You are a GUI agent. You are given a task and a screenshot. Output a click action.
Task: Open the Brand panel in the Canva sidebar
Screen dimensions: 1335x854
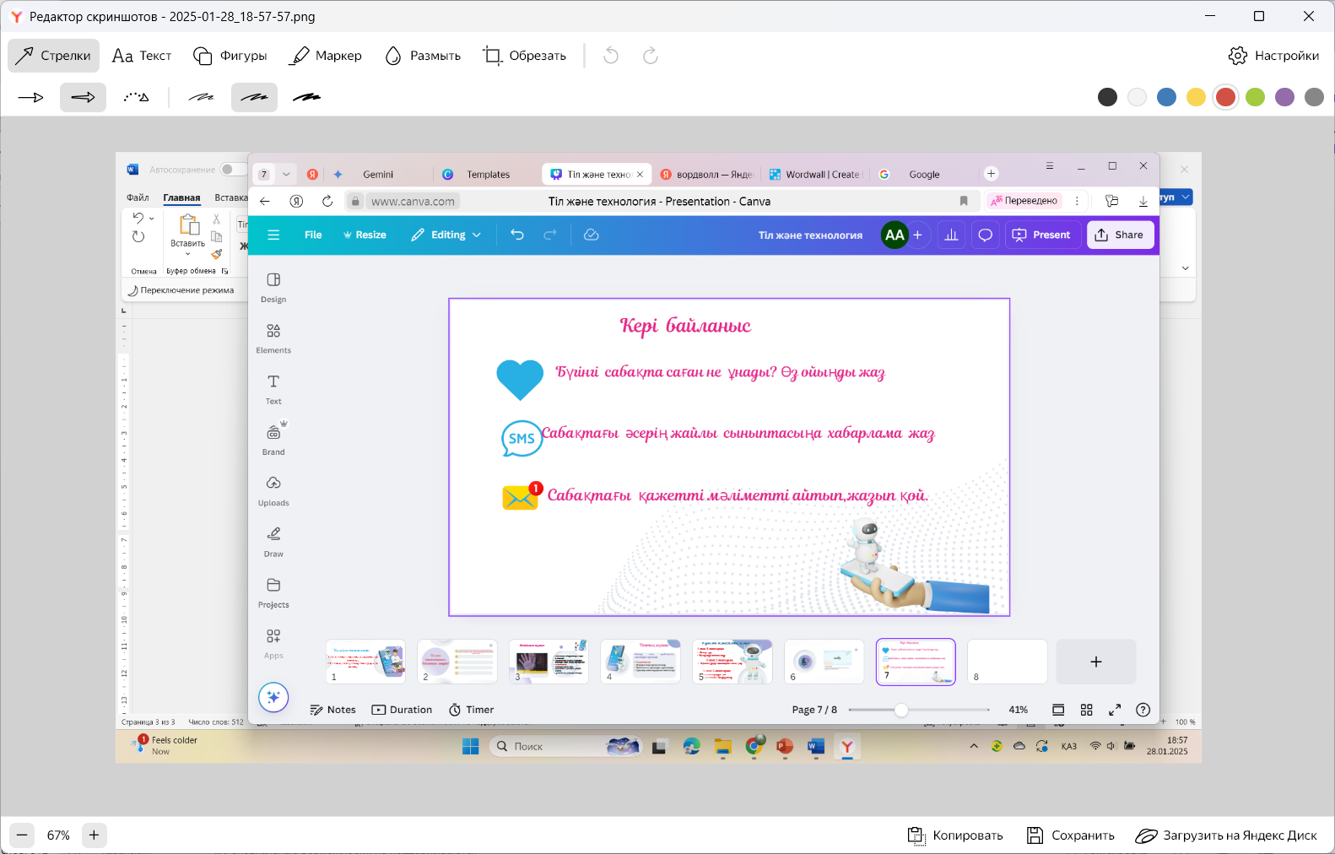click(273, 440)
